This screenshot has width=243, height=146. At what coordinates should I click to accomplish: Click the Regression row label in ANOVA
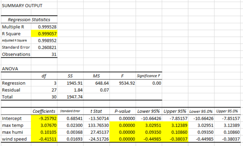pos(14,83)
